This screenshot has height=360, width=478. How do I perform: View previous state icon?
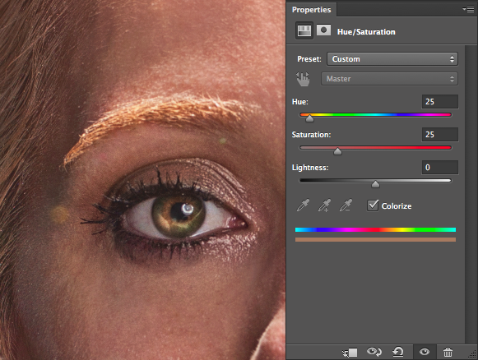point(374,352)
